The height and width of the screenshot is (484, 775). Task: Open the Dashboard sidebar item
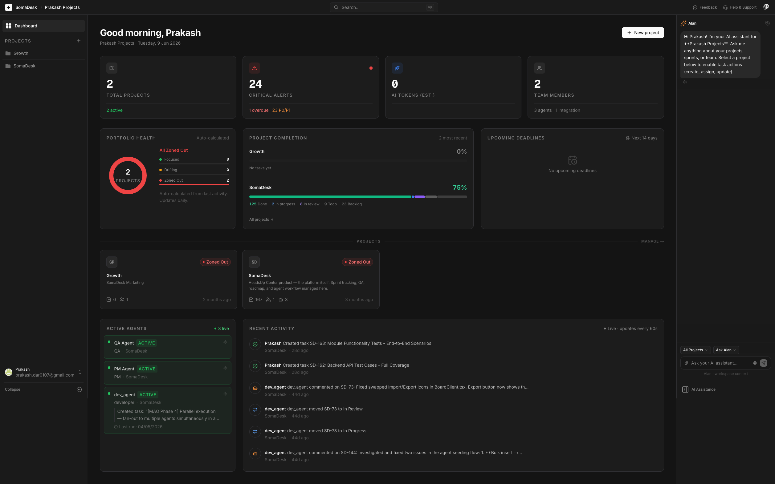point(43,26)
